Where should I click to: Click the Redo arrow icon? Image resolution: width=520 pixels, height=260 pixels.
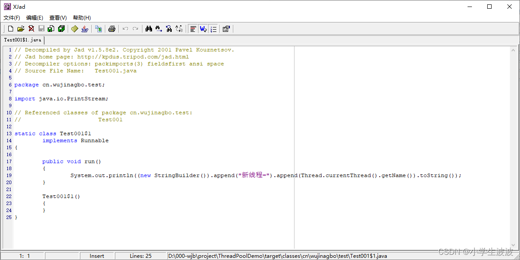(x=135, y=29)
